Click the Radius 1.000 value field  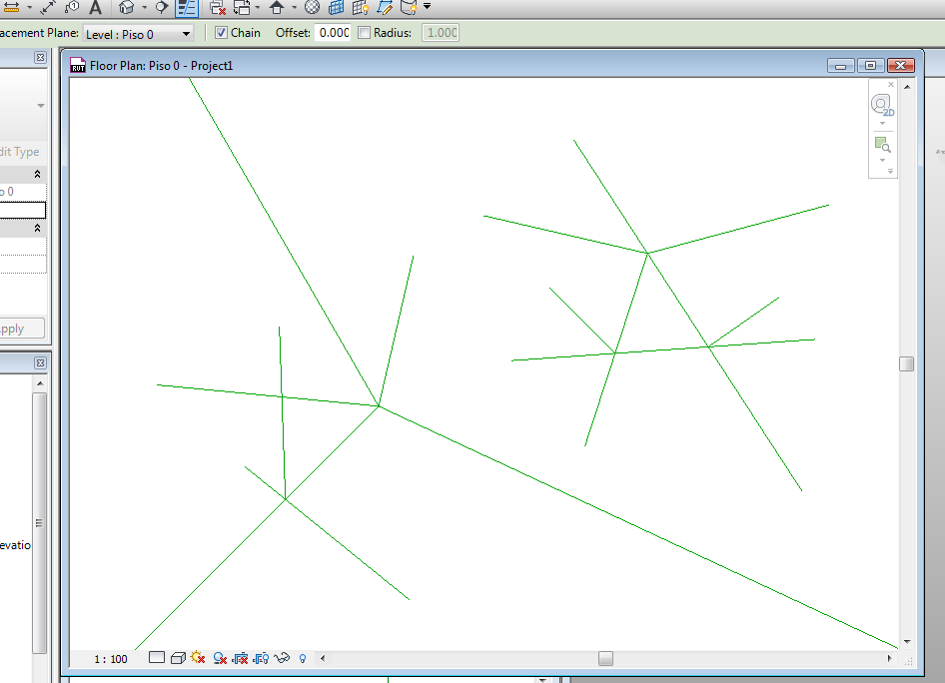tap(441, 33)
